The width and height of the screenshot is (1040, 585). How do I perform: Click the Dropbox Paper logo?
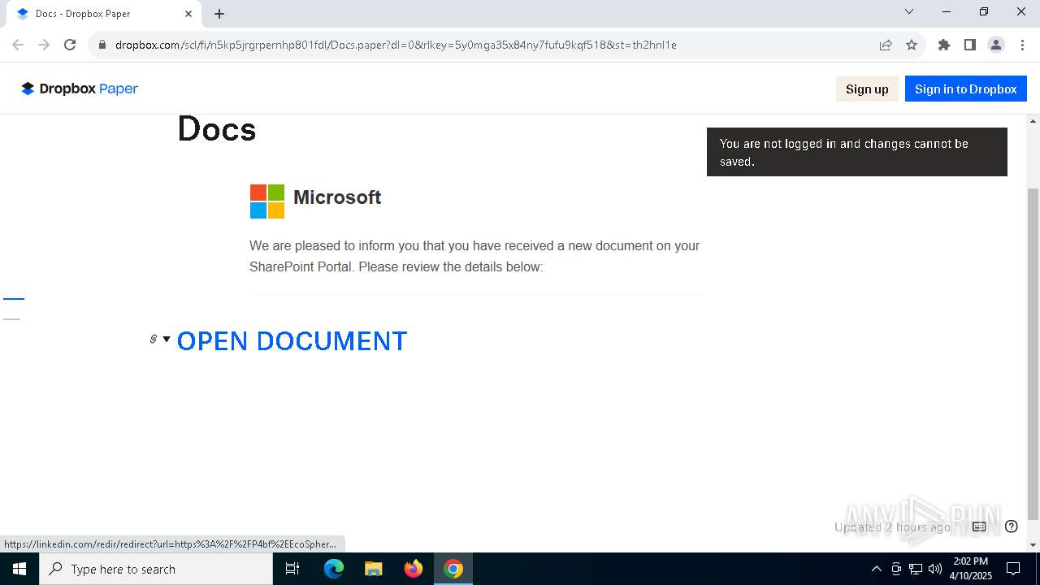[80, 89]
